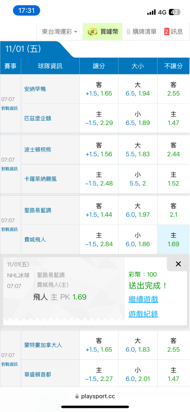Viewport: 190px width, 412px height.
Task: Select 聖路易藍調 客 +1.5, 1.44 spread
Action: pyautogui.click(x=99, y=210)
